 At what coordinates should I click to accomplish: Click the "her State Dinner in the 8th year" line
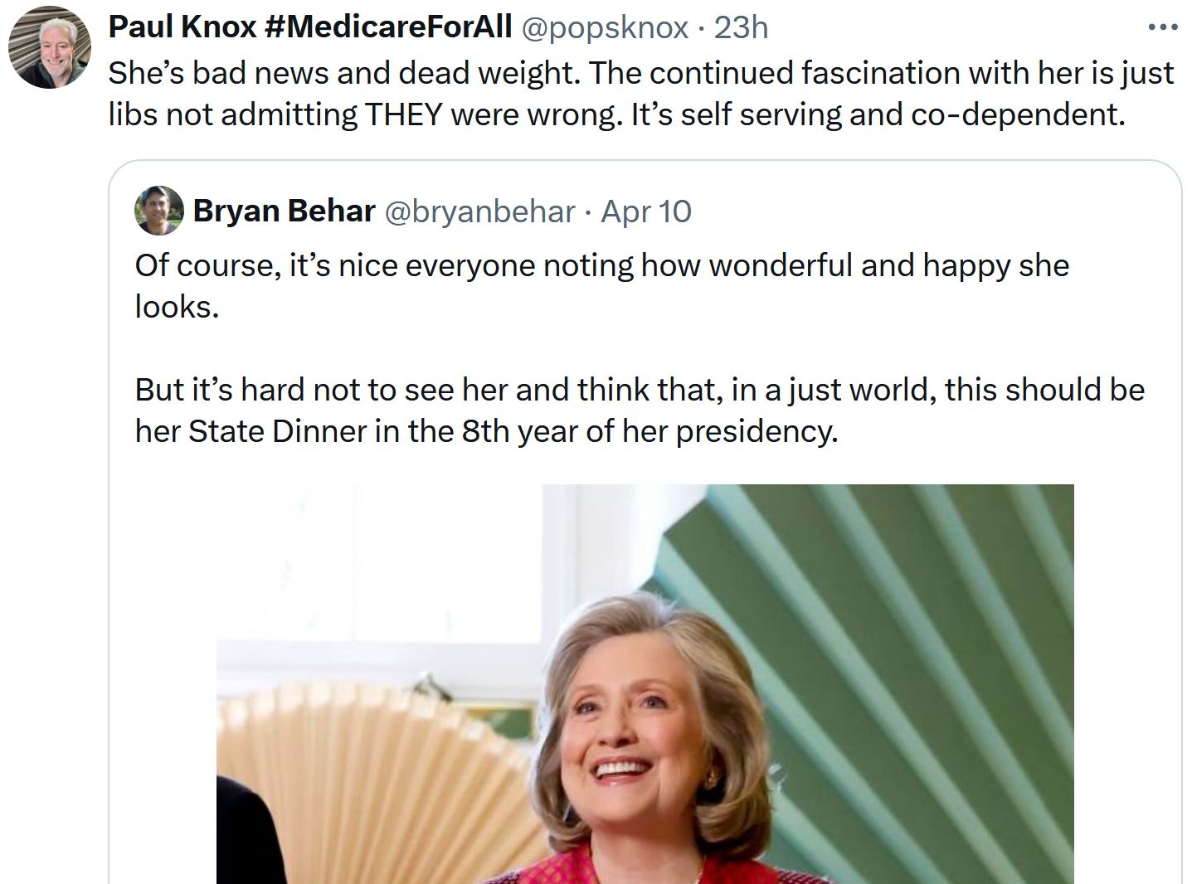[486, 431]
